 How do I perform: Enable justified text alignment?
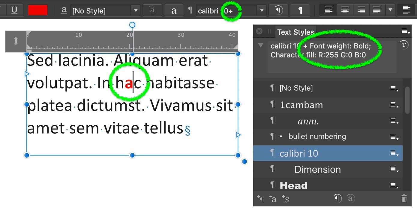(376, 10)
